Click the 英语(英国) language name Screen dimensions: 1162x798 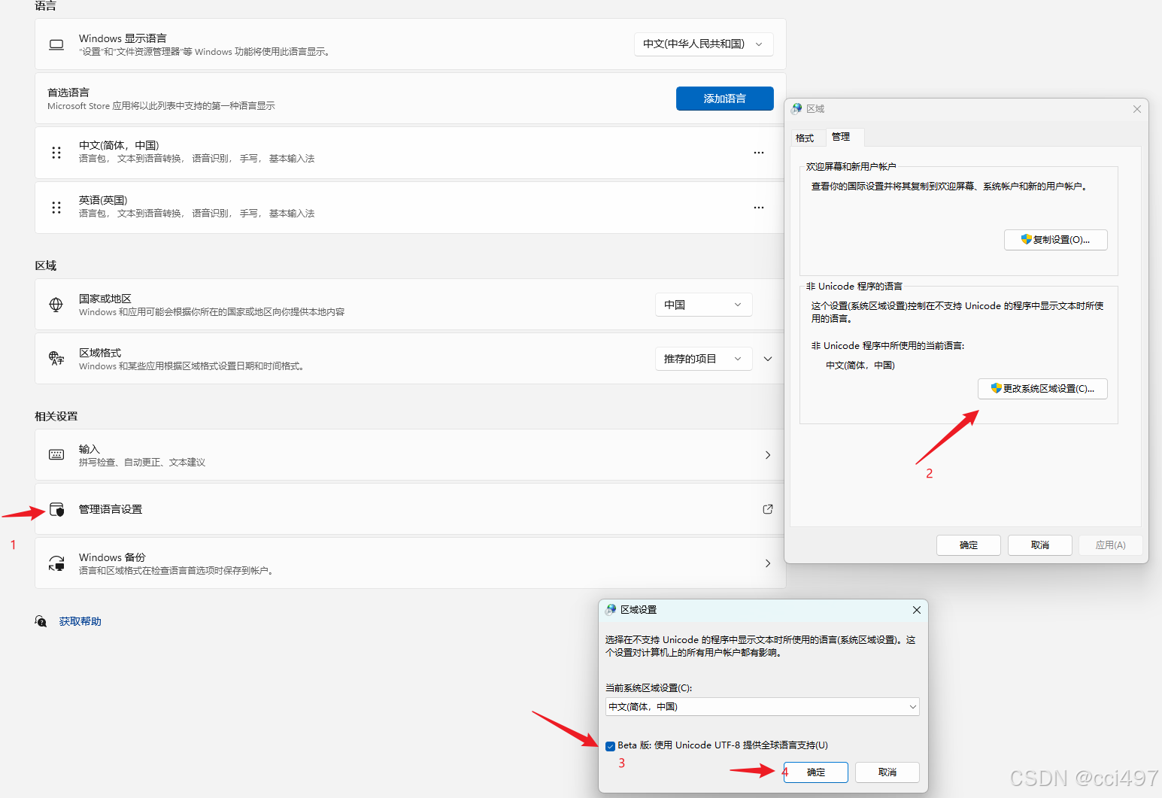(x=103, y=200)
